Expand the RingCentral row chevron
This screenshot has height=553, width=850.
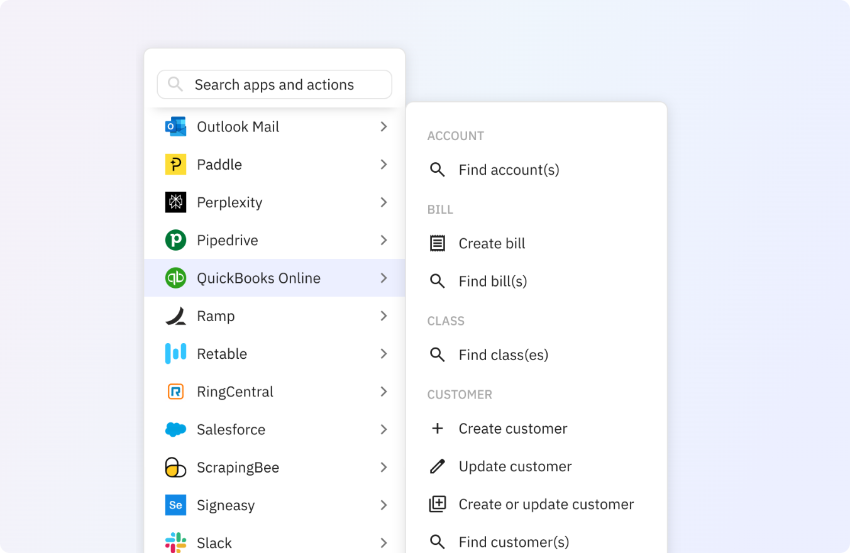(x=384, y=391)
